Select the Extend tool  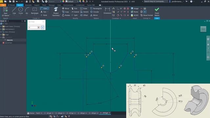pos(75,12)
